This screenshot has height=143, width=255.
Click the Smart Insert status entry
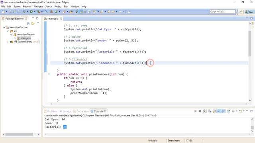(174, 141)
